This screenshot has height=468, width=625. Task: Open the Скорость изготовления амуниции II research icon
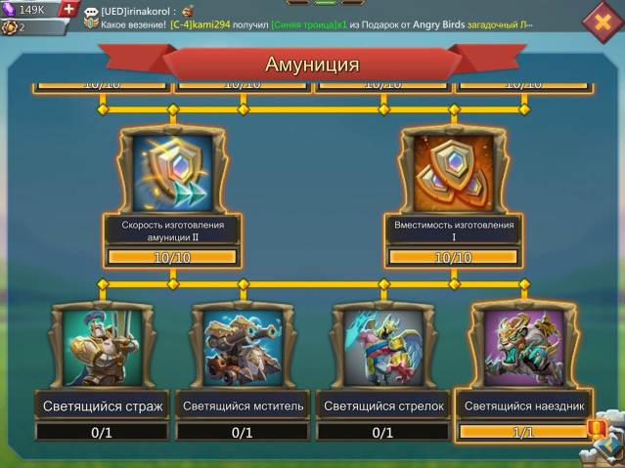click(172, 173)
